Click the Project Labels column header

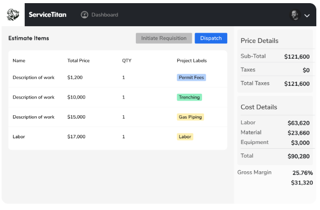tap(191, 61)
